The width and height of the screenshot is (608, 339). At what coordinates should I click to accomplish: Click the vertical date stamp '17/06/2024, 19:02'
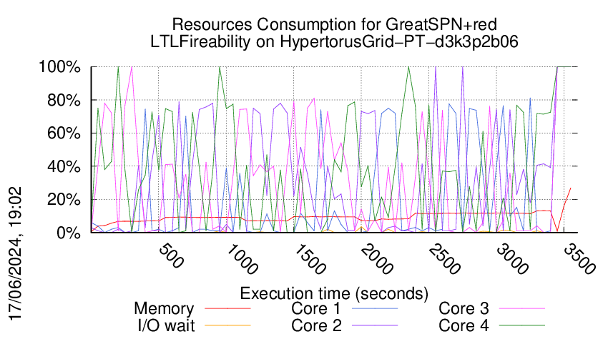point(15,254)
